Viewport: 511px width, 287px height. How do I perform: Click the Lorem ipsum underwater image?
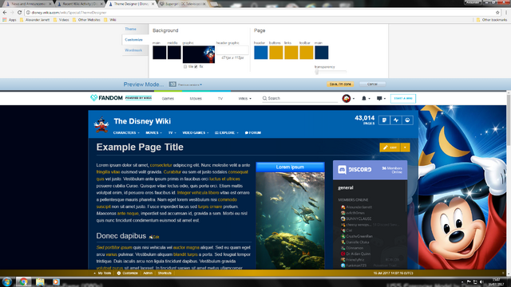tap(290, 221)
